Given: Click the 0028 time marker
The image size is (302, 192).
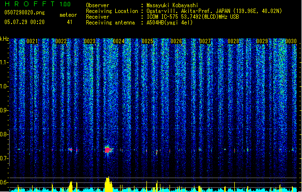Looking at the screenshot, I should coord(233,41).
